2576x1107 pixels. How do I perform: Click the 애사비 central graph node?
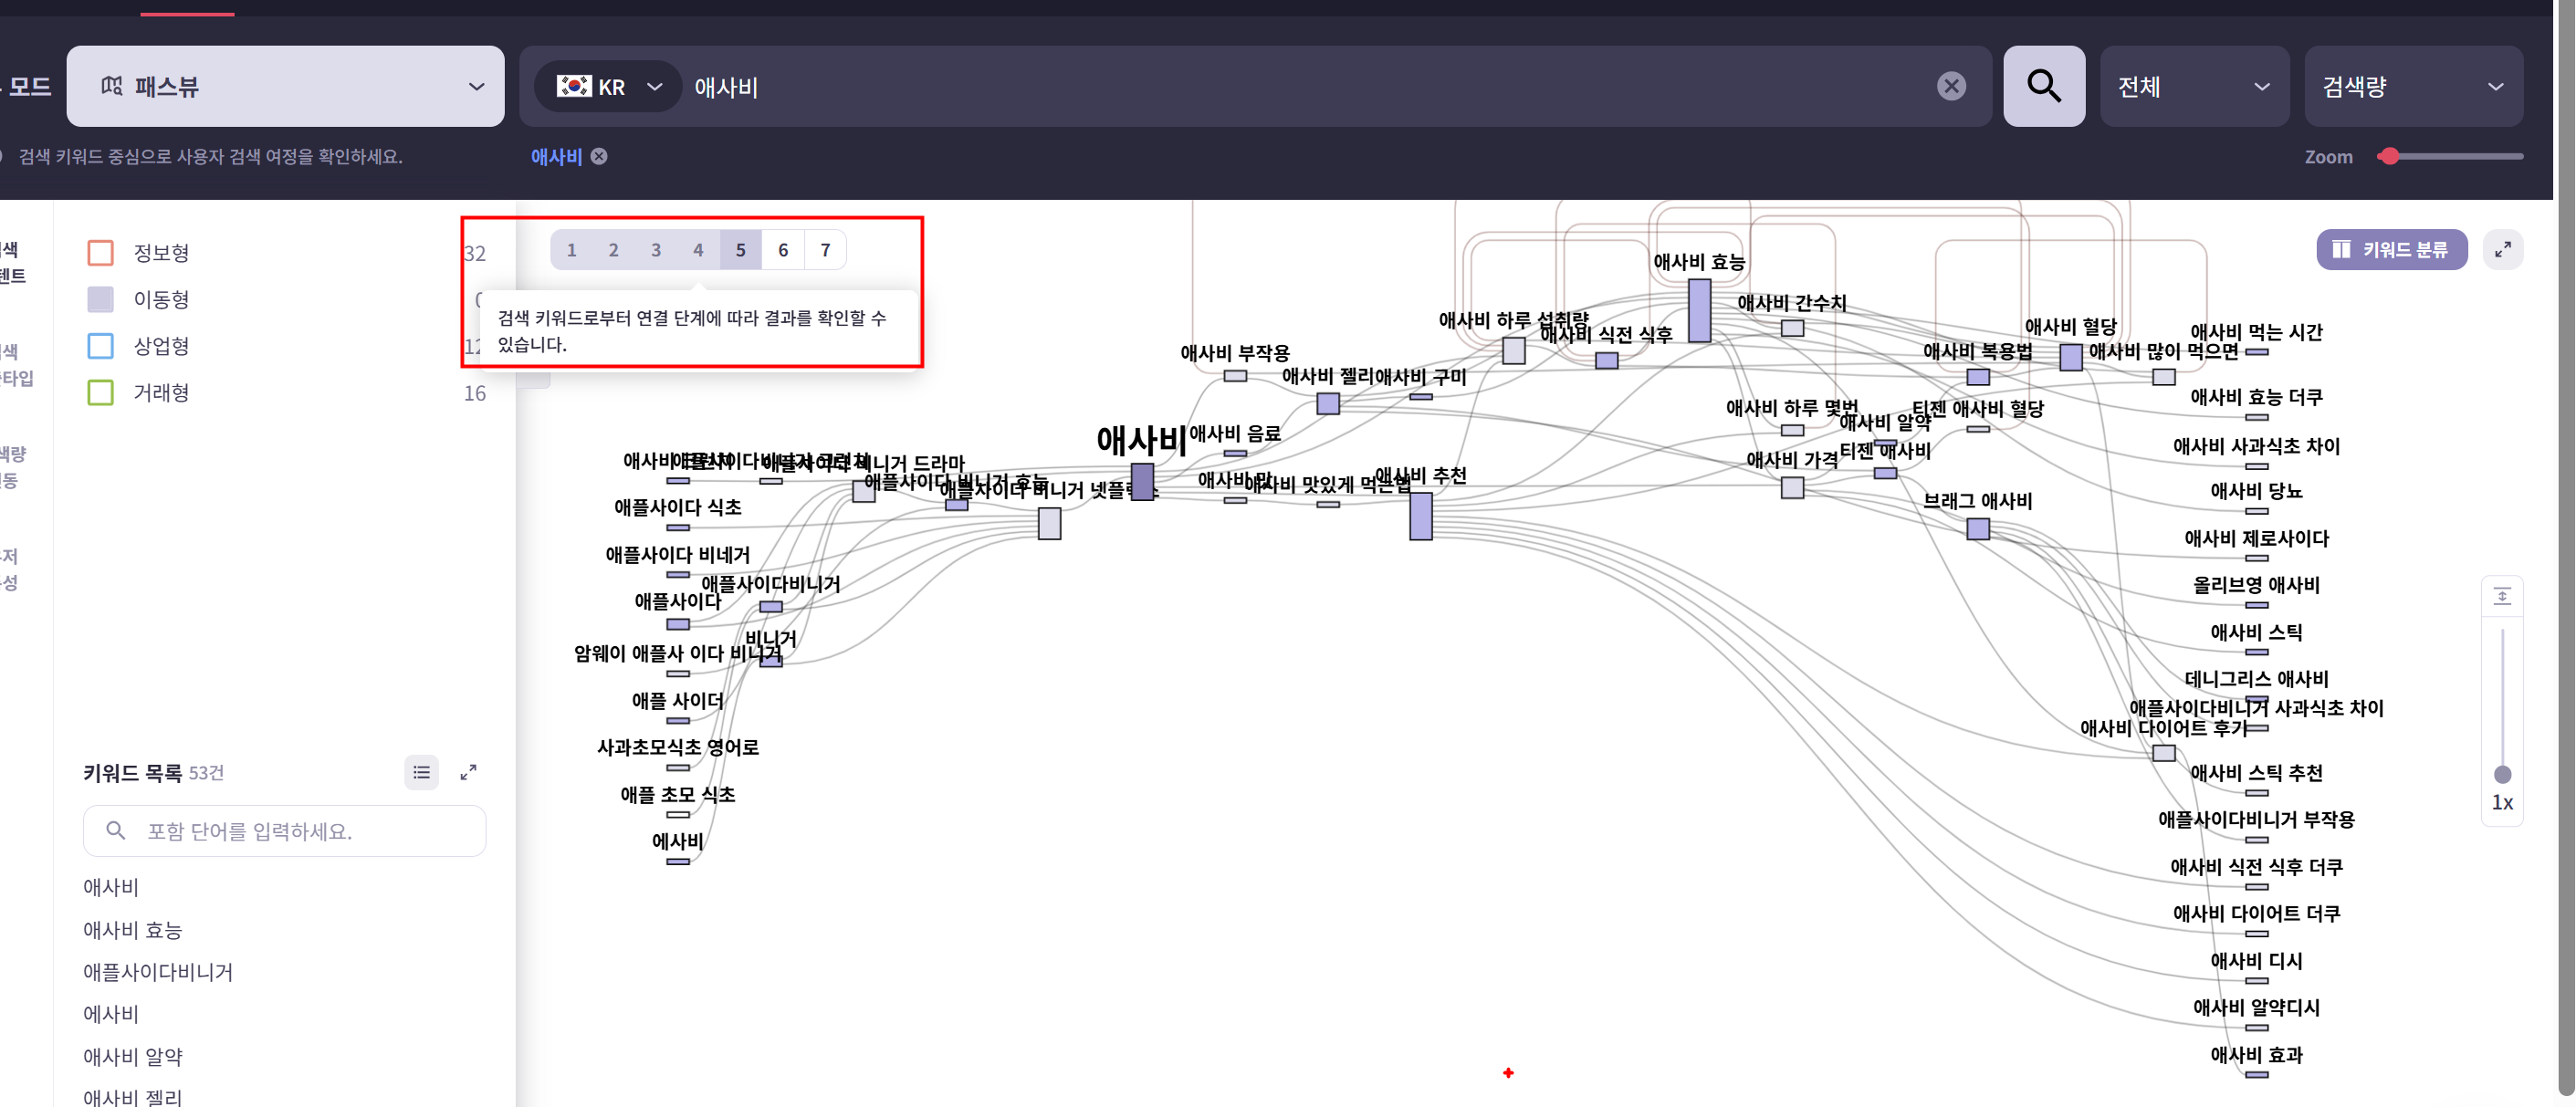[x=1142, y=481]
